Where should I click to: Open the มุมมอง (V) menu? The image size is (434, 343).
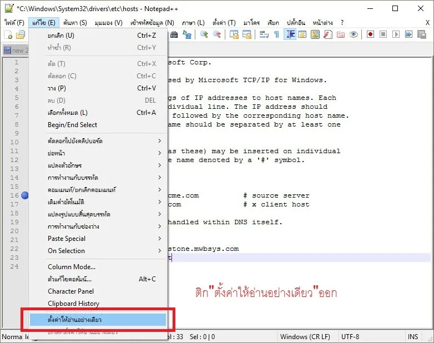[x=109, y=22]
